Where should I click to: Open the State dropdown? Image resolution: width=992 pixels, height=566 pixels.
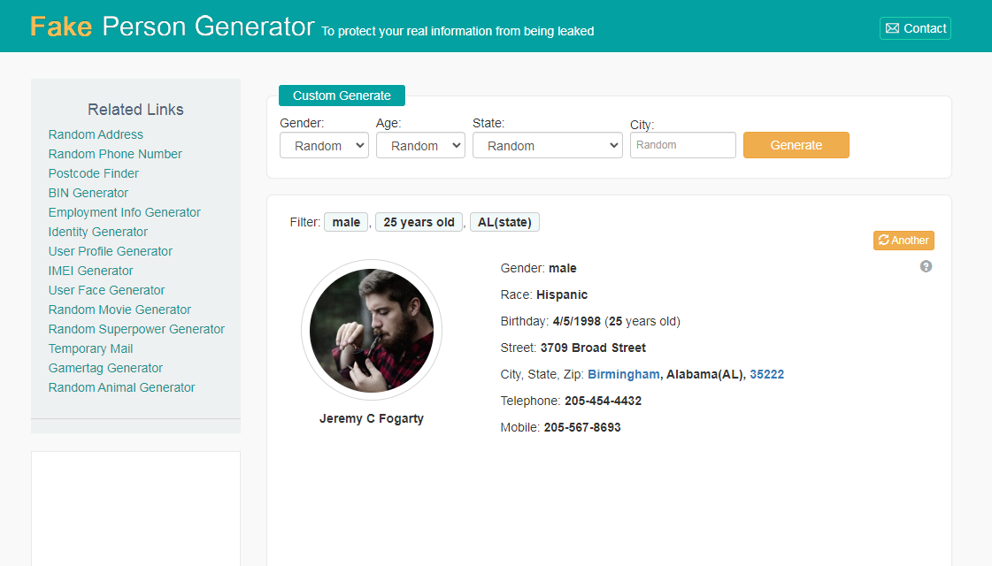(547, 146)
